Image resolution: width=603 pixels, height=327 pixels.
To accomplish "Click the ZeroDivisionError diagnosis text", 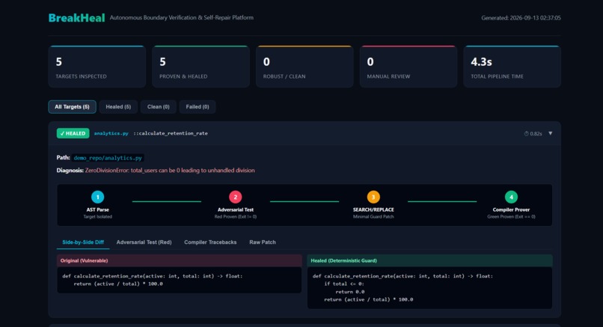I will click(x=170, y=170).
